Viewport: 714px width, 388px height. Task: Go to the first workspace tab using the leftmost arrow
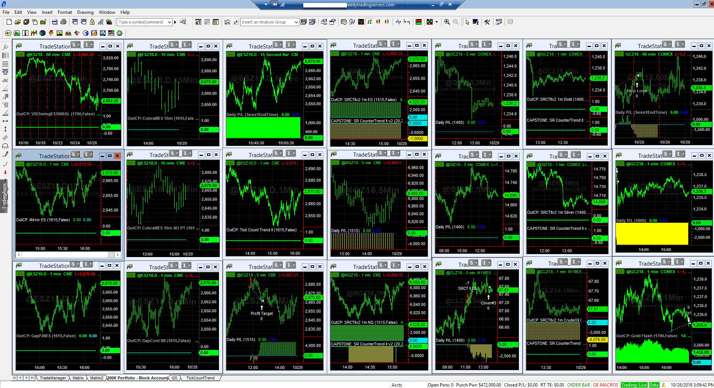[x=15, y=378]
